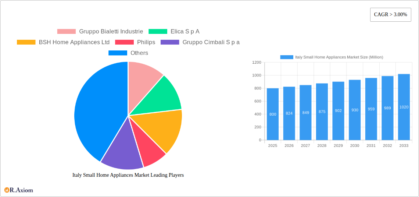Click the 600 y-axis label
Image resolution: width=419 pixels, height=197 pixels.
click(258, 101)
